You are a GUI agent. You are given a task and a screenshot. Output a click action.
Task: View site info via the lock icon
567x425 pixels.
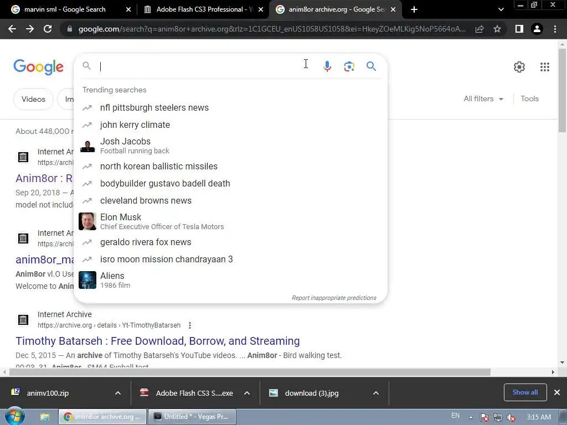(x=70, y=29)
